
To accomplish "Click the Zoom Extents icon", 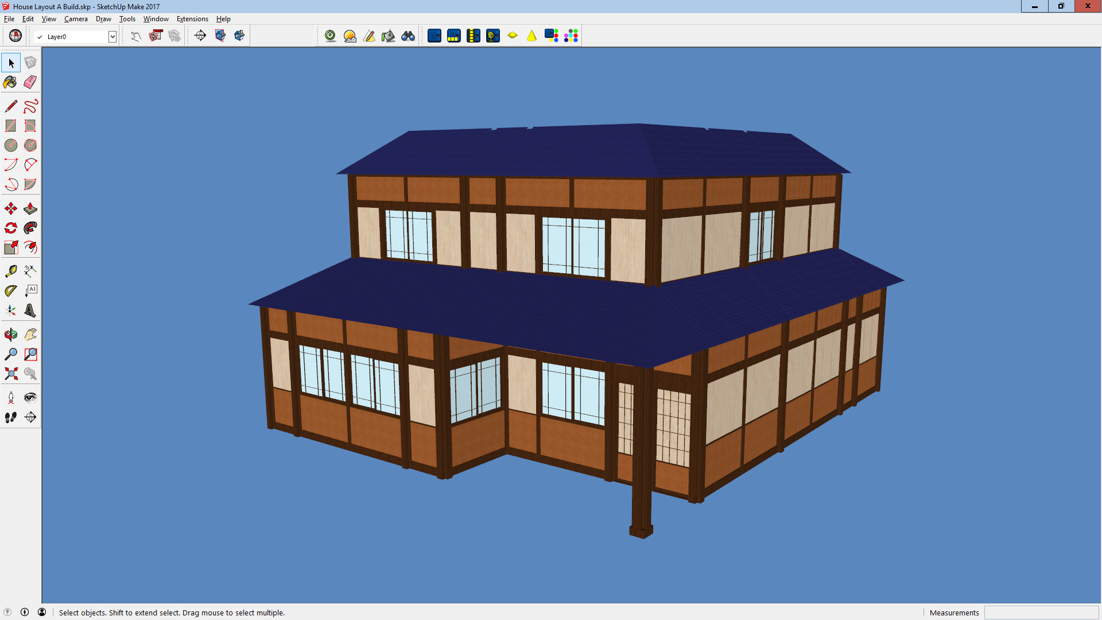I will coord(10,374).
